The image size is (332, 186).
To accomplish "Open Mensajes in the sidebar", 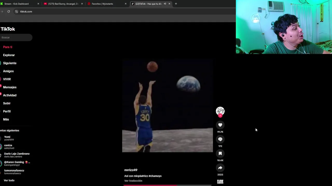I will coord(10,87).
